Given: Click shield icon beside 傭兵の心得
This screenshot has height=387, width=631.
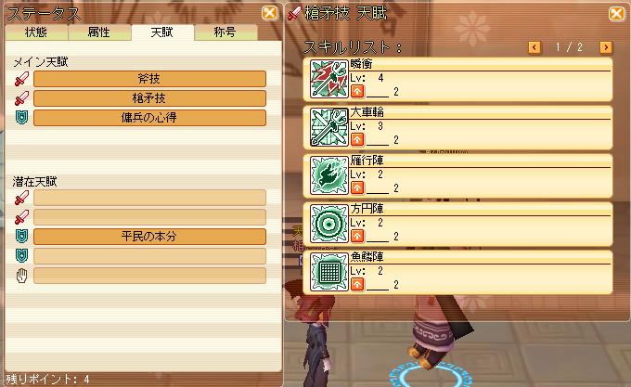Looking at the screenshot, I should [x=21, y=118].
